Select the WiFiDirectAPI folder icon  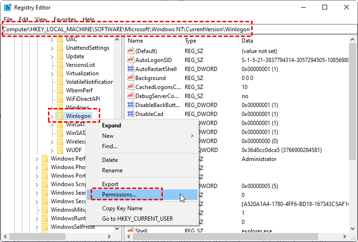click(60, 99)
